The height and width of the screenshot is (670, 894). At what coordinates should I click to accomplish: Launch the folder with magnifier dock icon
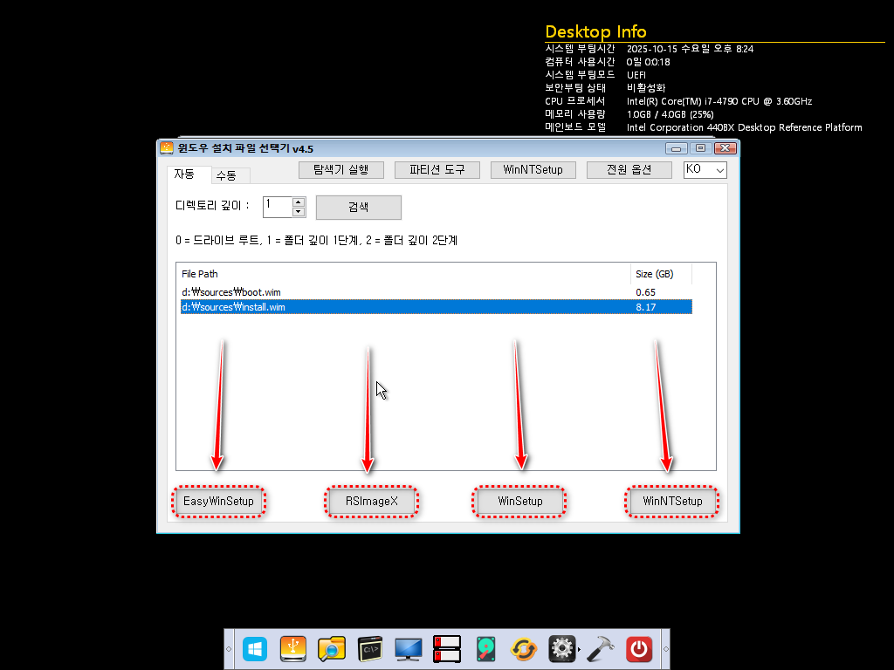pos(332,649)
